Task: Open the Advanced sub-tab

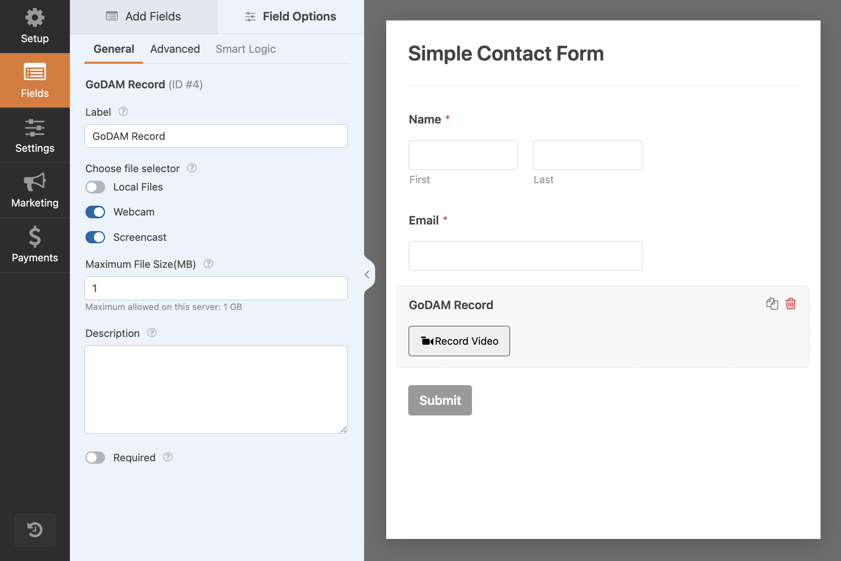Action: (x=175, y=49)
